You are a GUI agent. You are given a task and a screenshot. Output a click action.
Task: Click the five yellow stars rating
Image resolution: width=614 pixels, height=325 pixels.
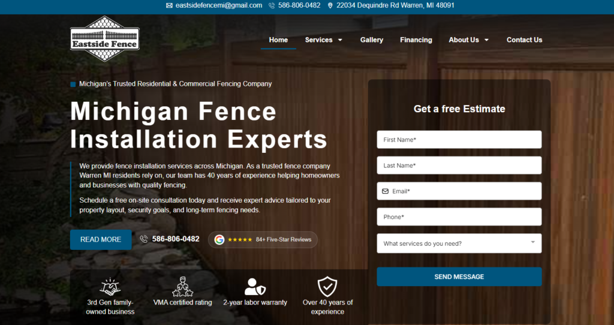coord(240,240)
